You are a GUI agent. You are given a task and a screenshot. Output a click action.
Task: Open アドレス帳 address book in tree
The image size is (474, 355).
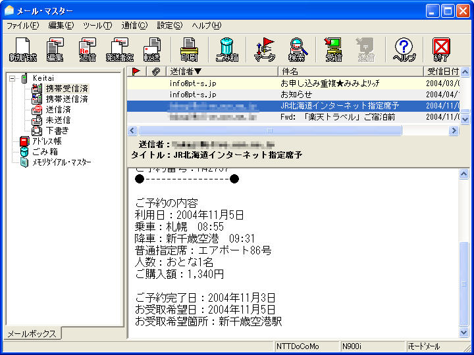[x=47, y=141]
